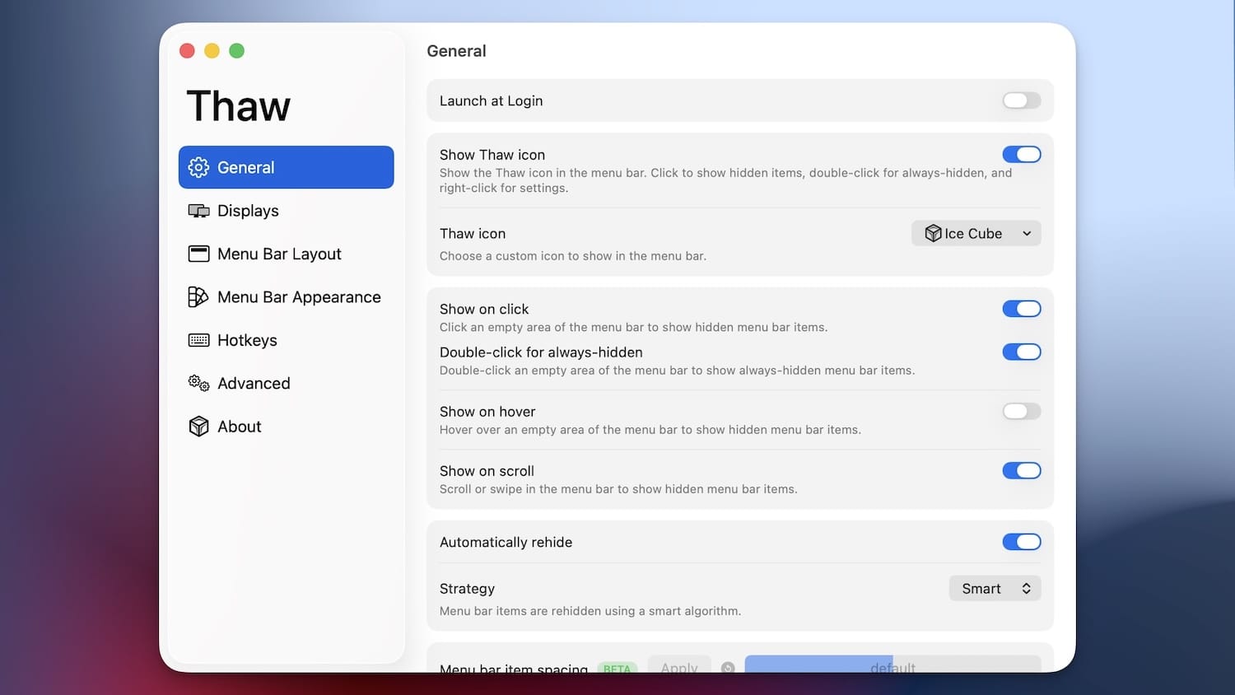This screenshot has width=1235, height=695.
Task: Open the Menu Bar Layout section
Action: [286, 254]
